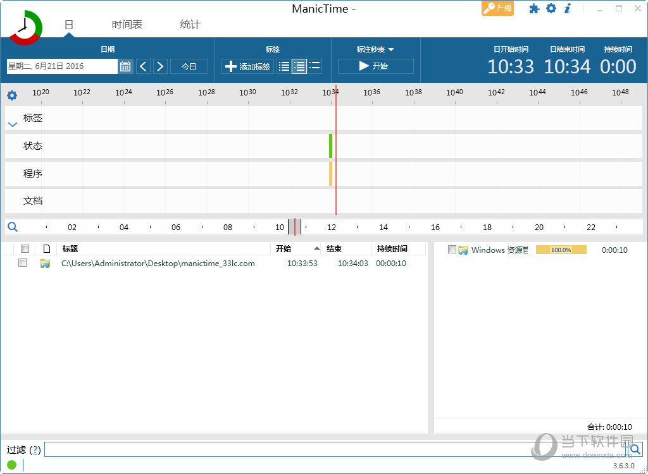This screenshot has width=648, height=474.
Task: Open the 标注秒表 dropdown
Action: 375,49
